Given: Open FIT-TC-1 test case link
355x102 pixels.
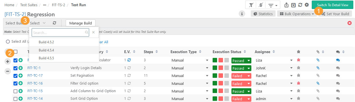Looking at the screenshot, I should point(34,68).
